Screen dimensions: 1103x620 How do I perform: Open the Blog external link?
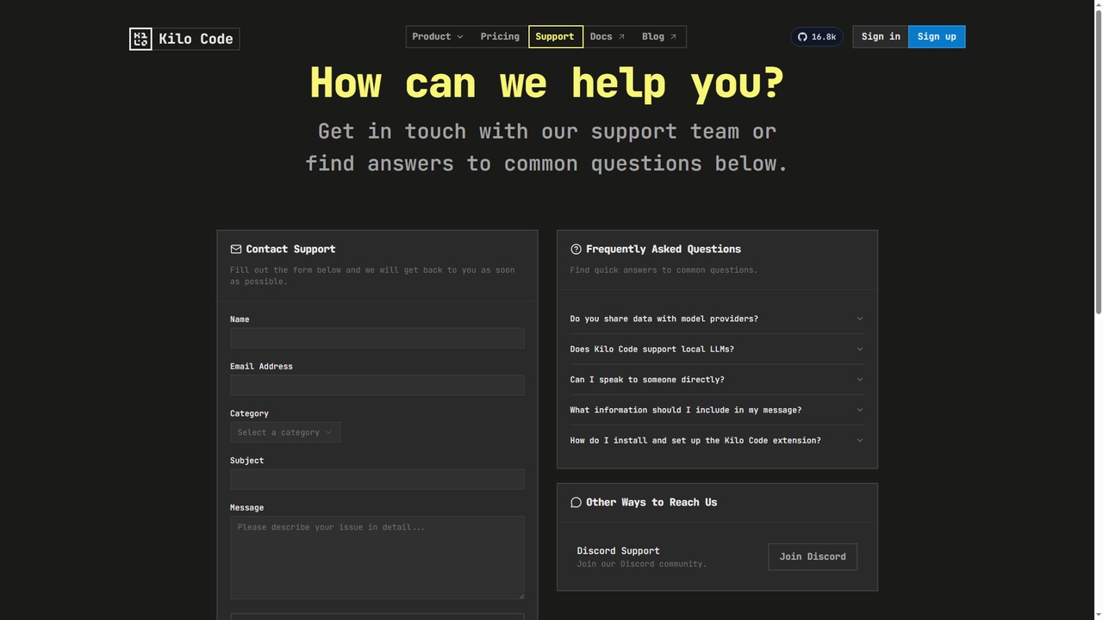[659, 37]
